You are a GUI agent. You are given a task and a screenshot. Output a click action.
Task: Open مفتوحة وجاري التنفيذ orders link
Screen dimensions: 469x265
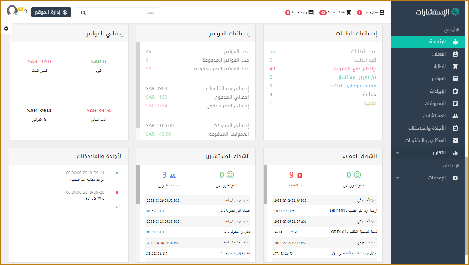353,86
